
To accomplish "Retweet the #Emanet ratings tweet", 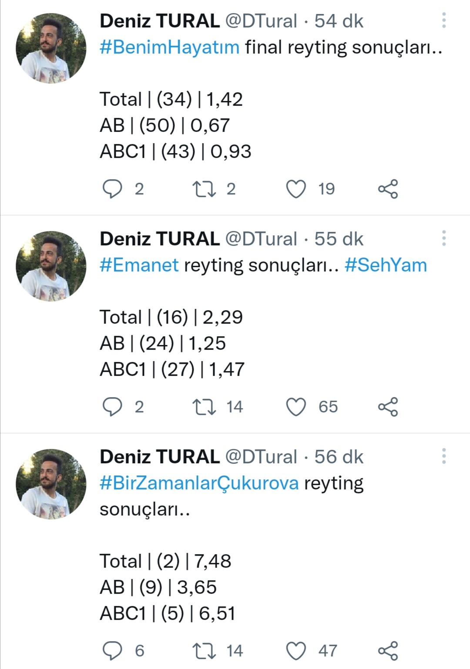I will coord(204,407).
